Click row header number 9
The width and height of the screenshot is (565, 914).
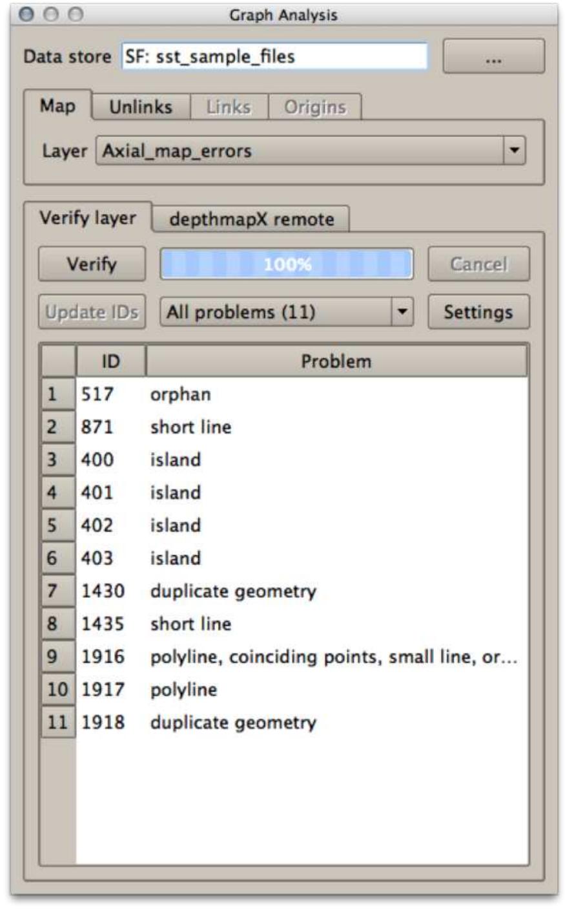tap(58, 657)
